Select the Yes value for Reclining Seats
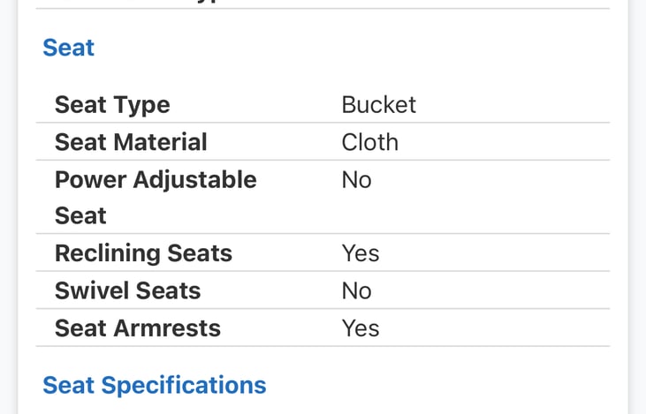The image size is (646, 414). coord(361,254)
